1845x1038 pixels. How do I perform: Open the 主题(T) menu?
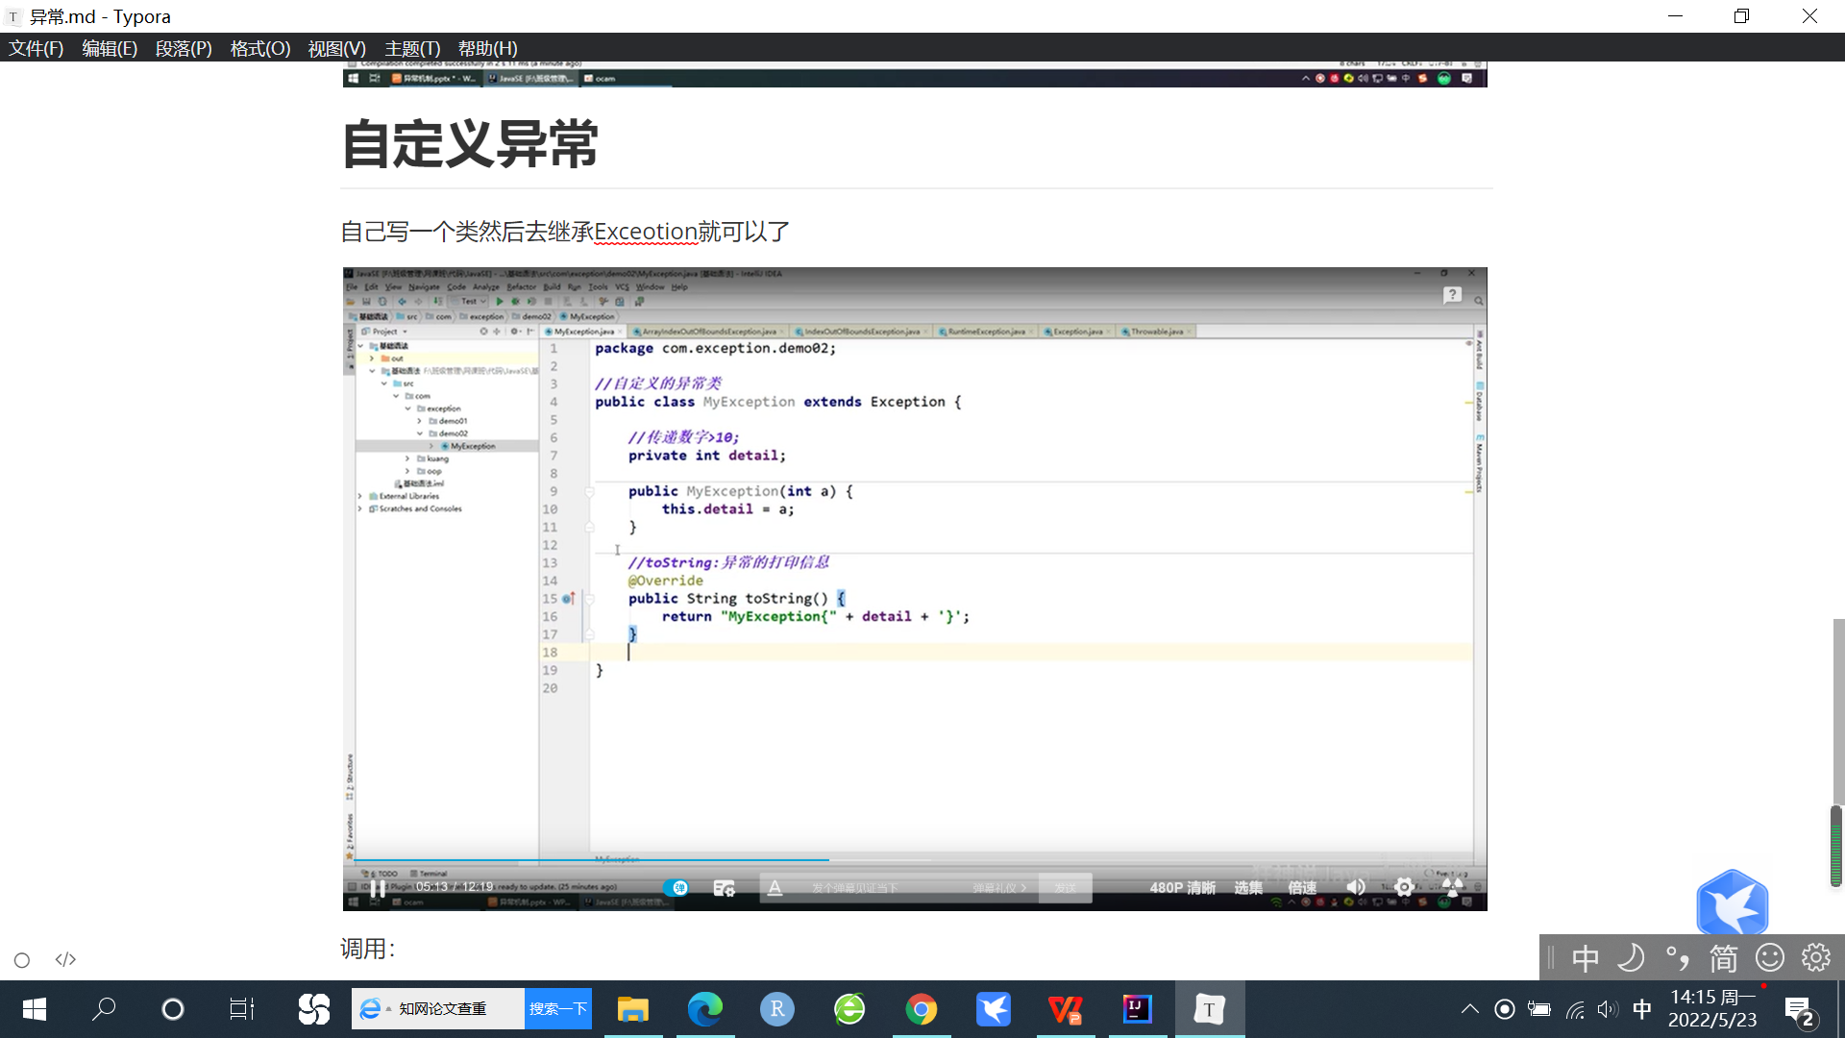[412, 48]
